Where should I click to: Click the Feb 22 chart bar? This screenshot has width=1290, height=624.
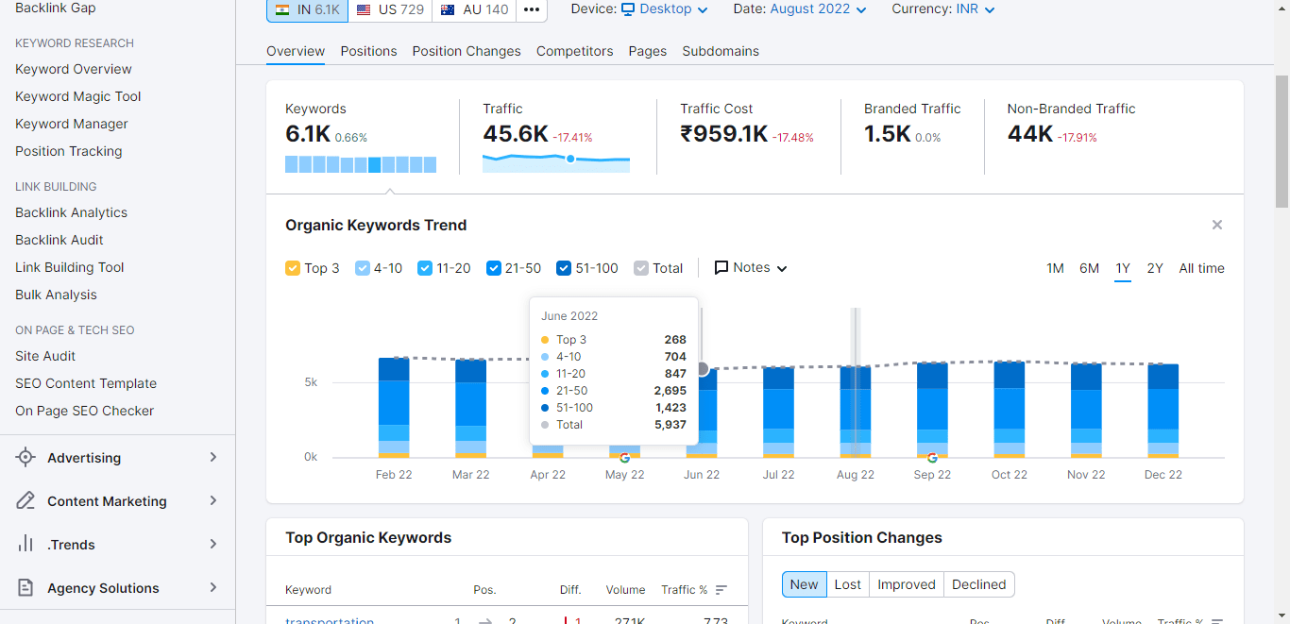pos(394,408)
